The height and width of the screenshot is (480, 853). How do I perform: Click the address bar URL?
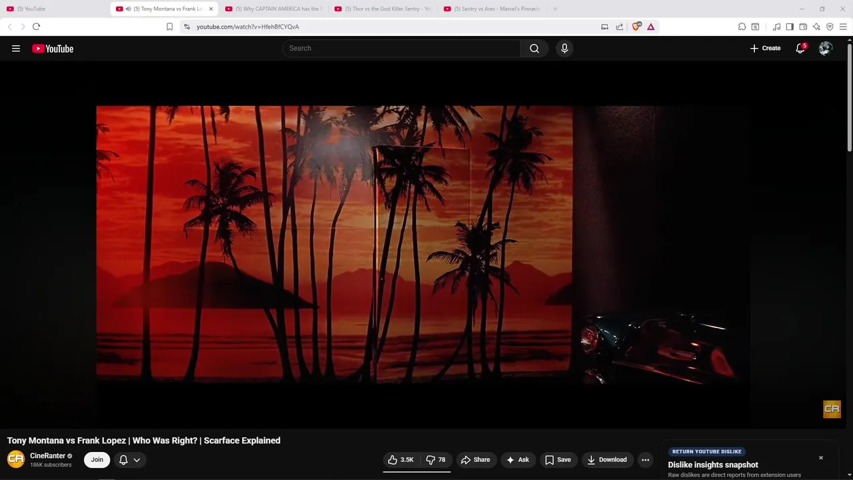click(x=248, y=27)
